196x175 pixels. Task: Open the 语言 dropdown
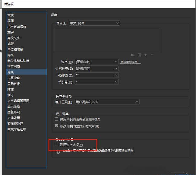pyautogui.click(x=94, y=23)
